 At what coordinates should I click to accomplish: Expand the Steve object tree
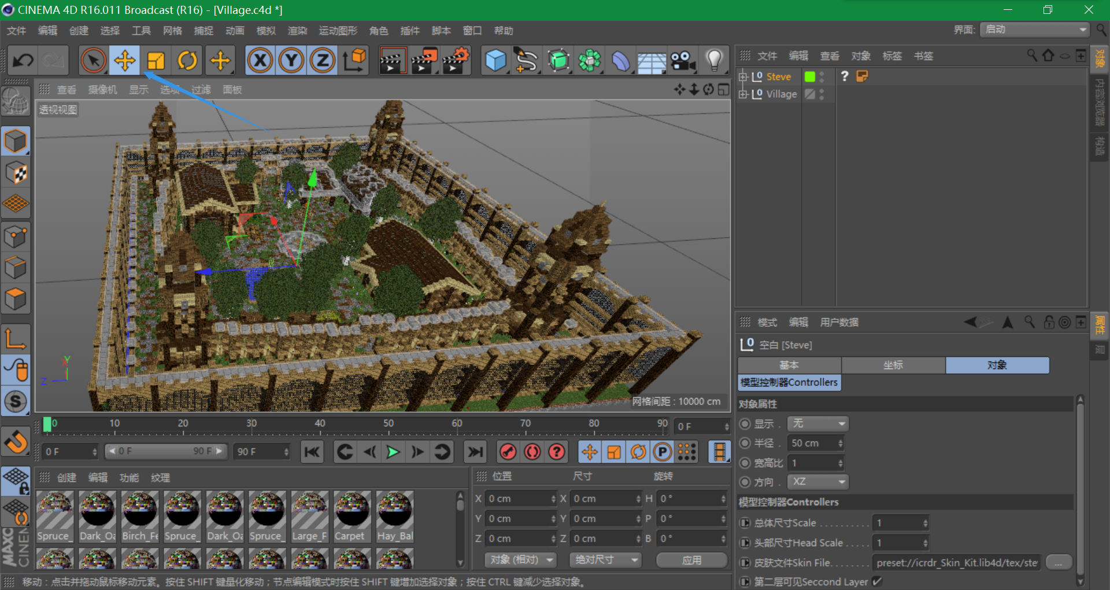tap(743, 76)
